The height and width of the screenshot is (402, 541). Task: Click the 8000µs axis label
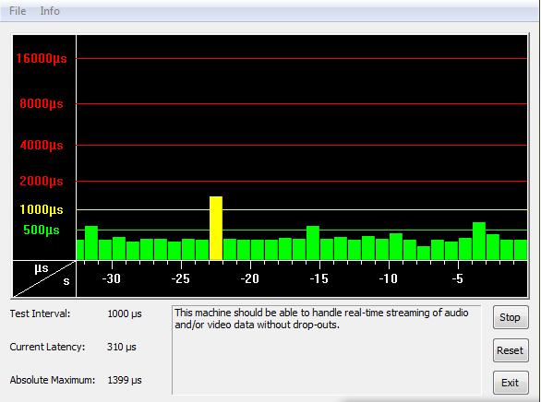click(x=42, y=103)
